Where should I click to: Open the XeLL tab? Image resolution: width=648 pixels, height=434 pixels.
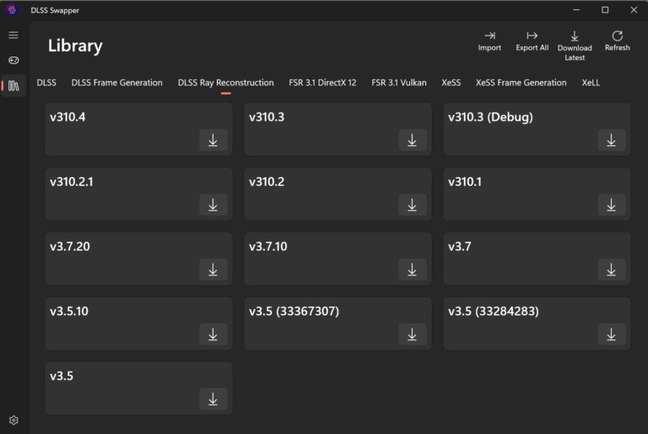tap(591, 83)
